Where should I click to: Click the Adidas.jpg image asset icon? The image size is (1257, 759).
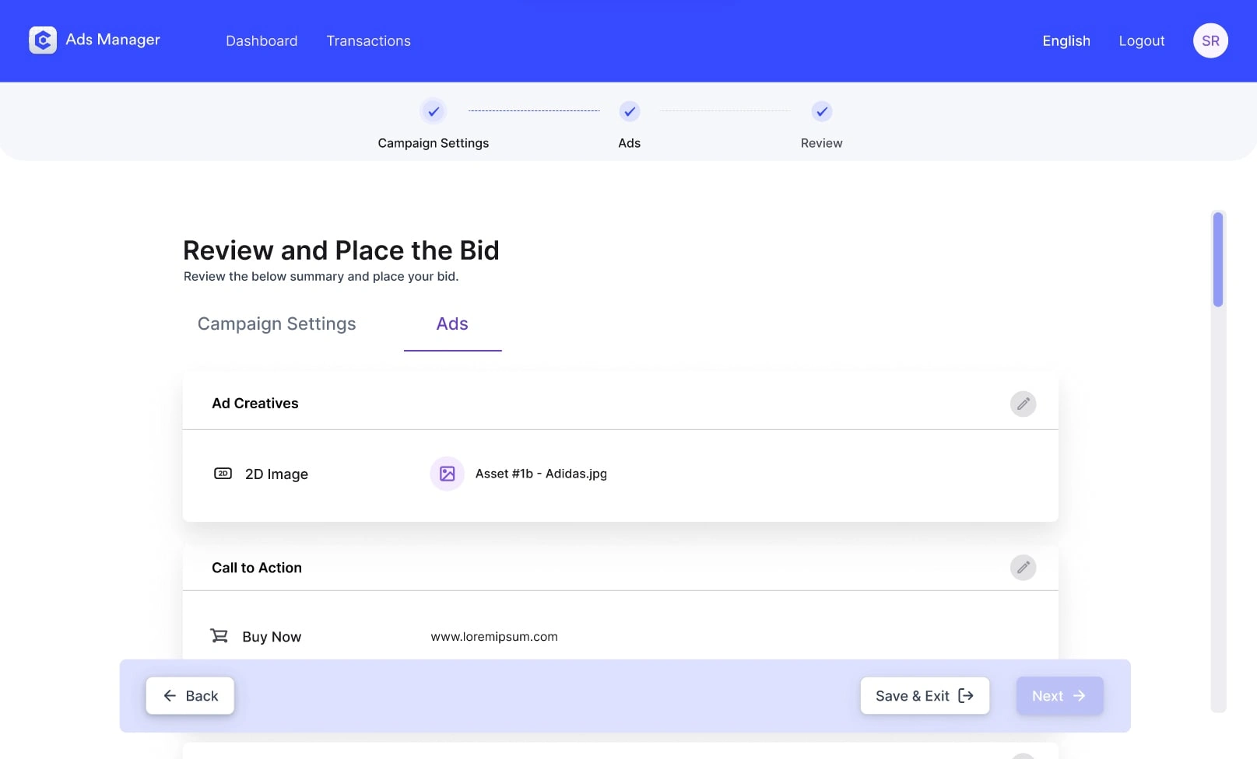447,474
